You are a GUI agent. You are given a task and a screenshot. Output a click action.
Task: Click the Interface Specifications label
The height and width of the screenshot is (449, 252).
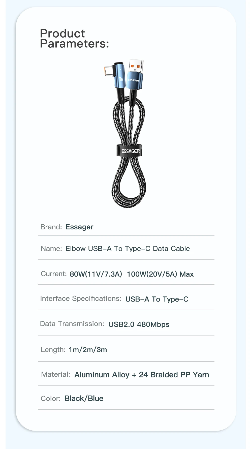coord(81,298)
